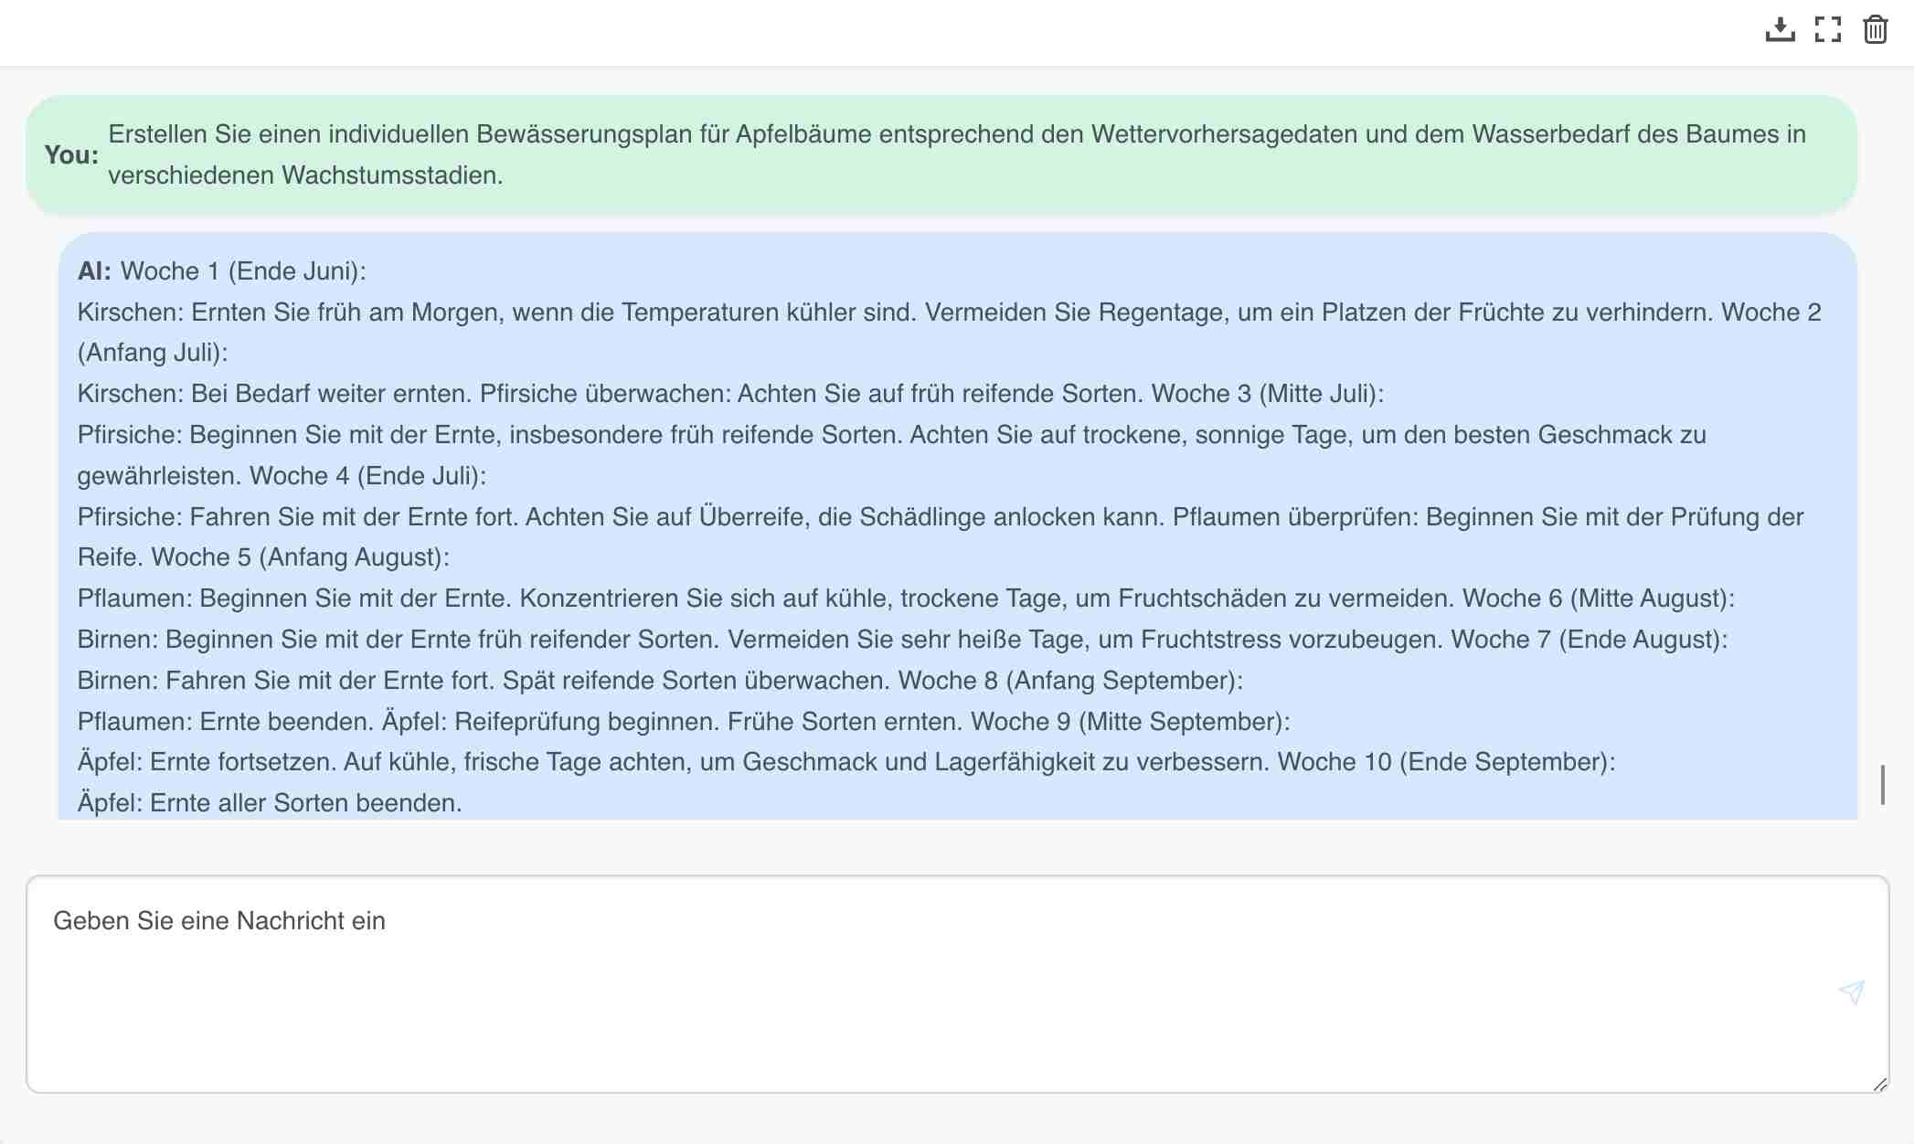This screenshot has width=1914, height=1144.
Task: Click text 'Woche 7 (Ende August):'
Action: [x=1590, y=640]
